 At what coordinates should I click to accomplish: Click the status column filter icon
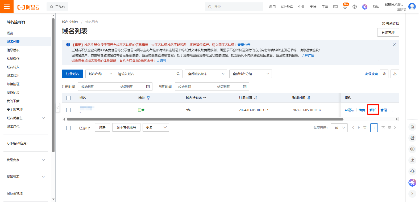coord(148,98)
